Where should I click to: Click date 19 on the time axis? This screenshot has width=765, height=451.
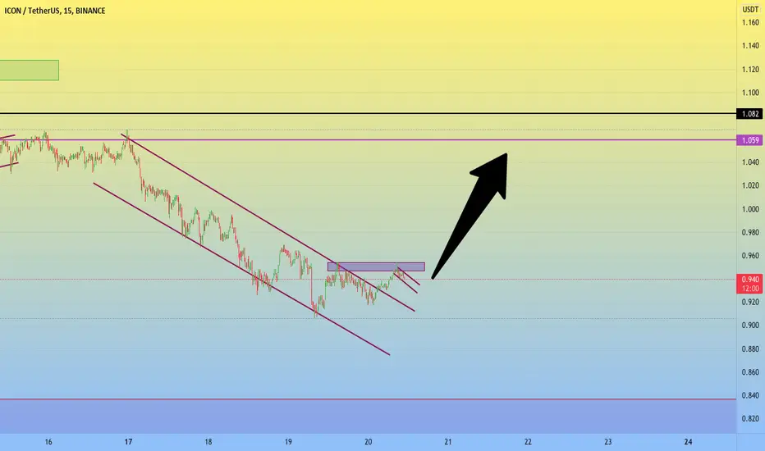pos(288,442)
